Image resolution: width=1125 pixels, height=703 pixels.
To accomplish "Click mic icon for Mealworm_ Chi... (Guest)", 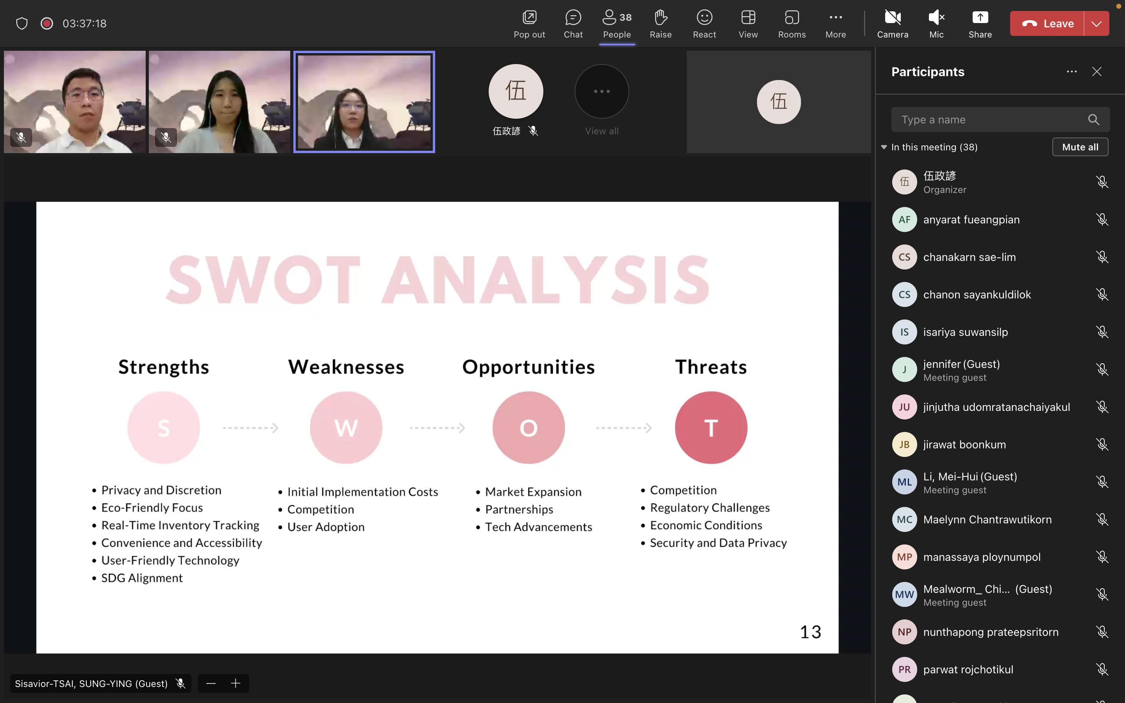I will click(x=1102, y=595).
